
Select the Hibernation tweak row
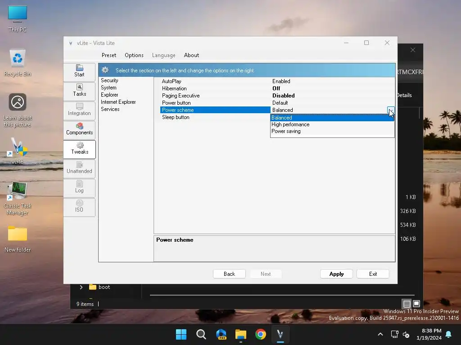215,88
